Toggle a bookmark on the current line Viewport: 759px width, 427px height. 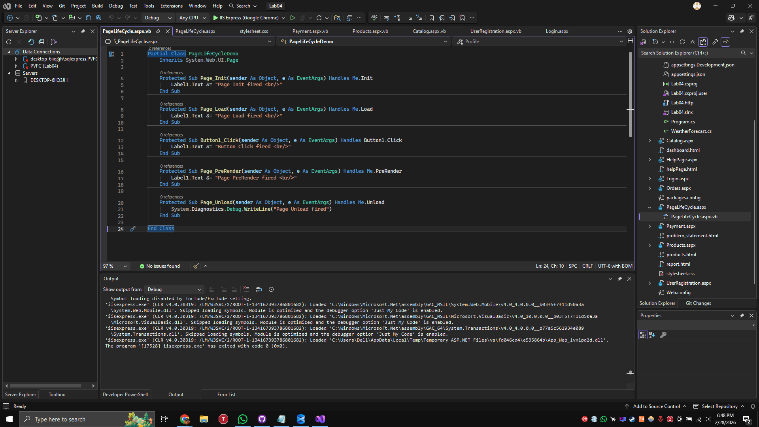[432, 18]
